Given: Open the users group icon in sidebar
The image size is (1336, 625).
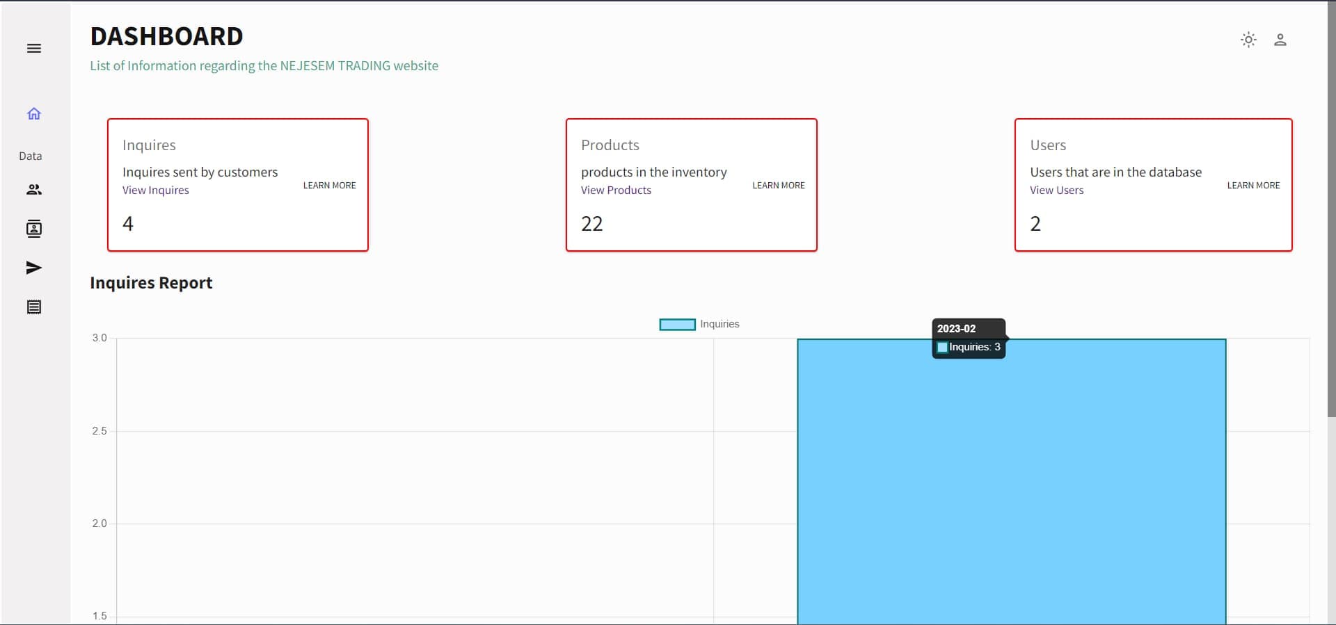Looking at the screenshot, I should [33, 189].
